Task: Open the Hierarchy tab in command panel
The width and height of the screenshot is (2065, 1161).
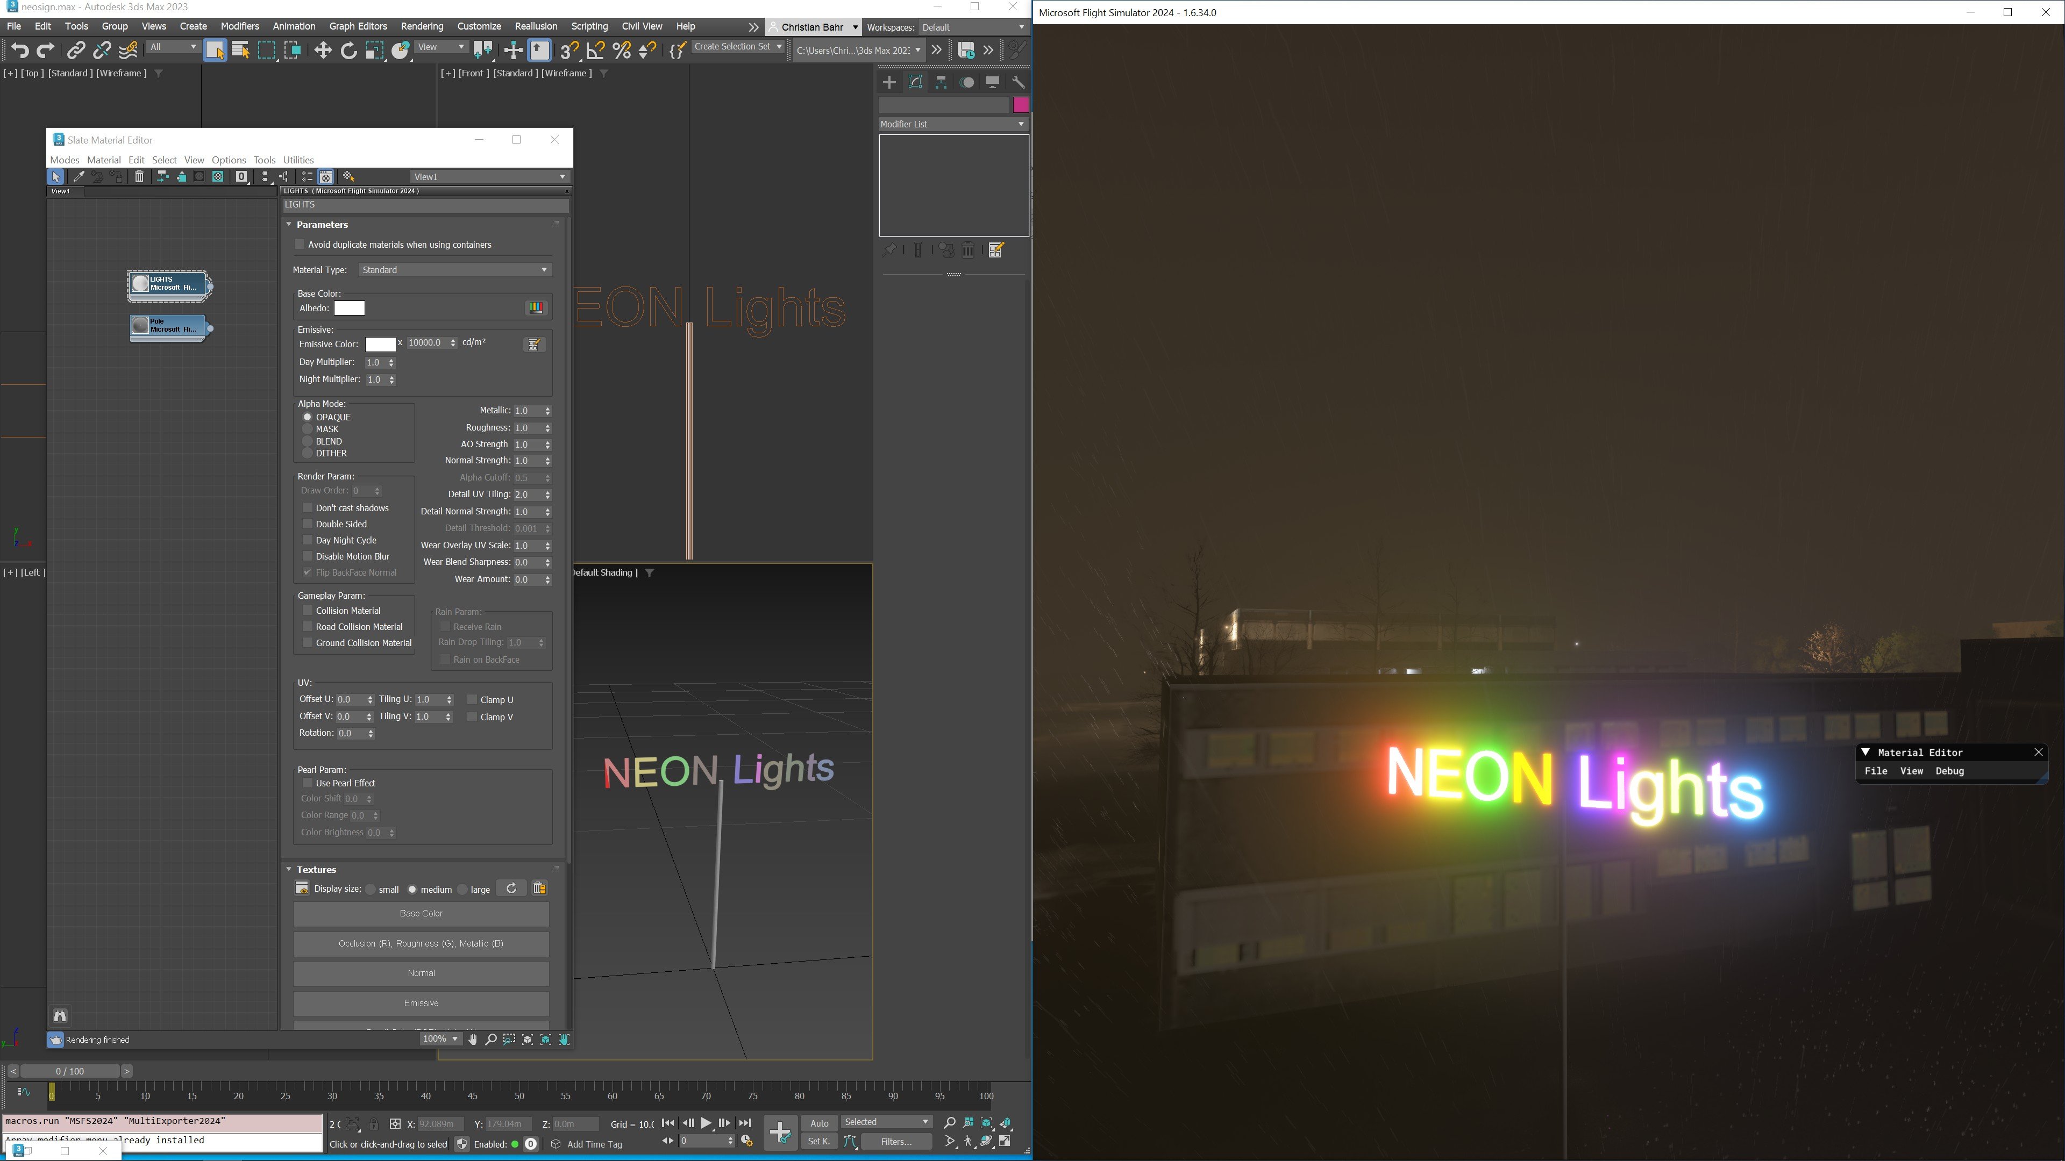Action: (941, 83)
